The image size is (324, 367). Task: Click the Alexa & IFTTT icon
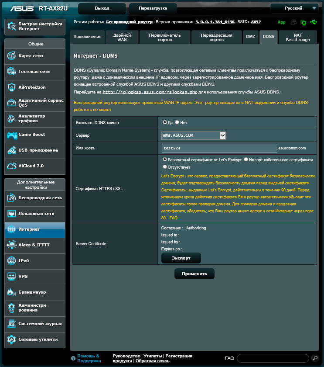[x=11, y=245]
